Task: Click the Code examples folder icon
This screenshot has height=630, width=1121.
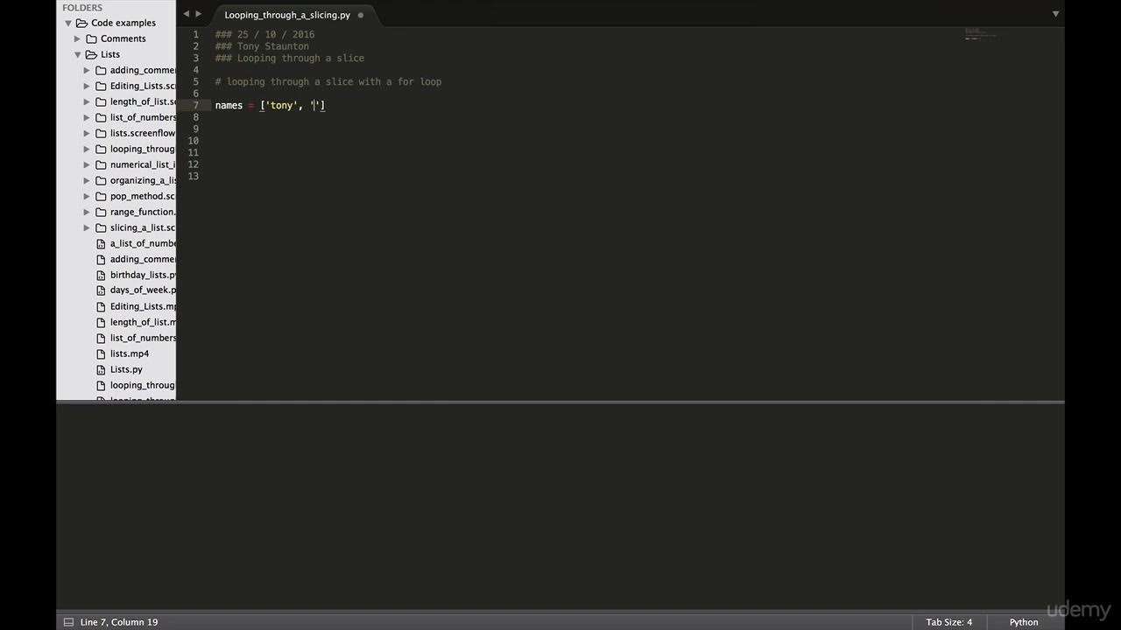Action: coord(81,23)
